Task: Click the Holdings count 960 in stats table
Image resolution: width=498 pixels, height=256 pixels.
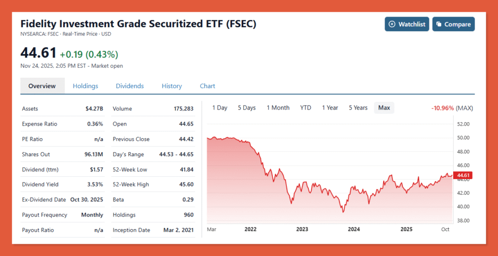Action: (188, 215)
